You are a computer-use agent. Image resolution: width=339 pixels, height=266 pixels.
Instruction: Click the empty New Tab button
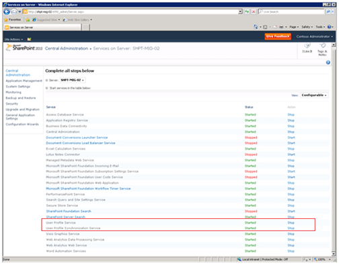click(x=85, y=28)
